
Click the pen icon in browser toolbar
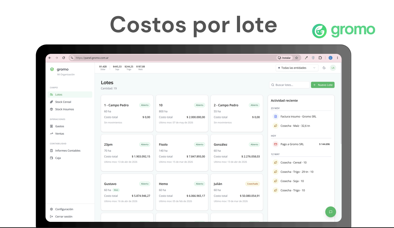coord(306,58)
